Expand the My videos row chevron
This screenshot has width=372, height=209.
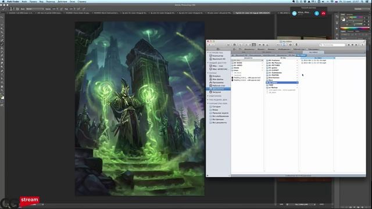[x=297, y=82]
